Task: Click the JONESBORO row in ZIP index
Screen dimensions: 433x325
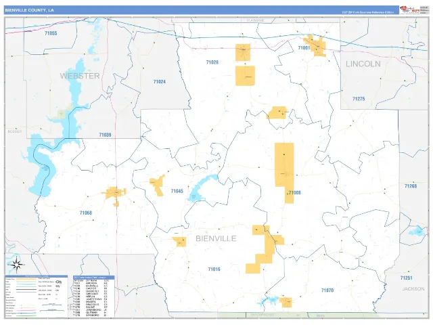Action: (x=91, y=310)
